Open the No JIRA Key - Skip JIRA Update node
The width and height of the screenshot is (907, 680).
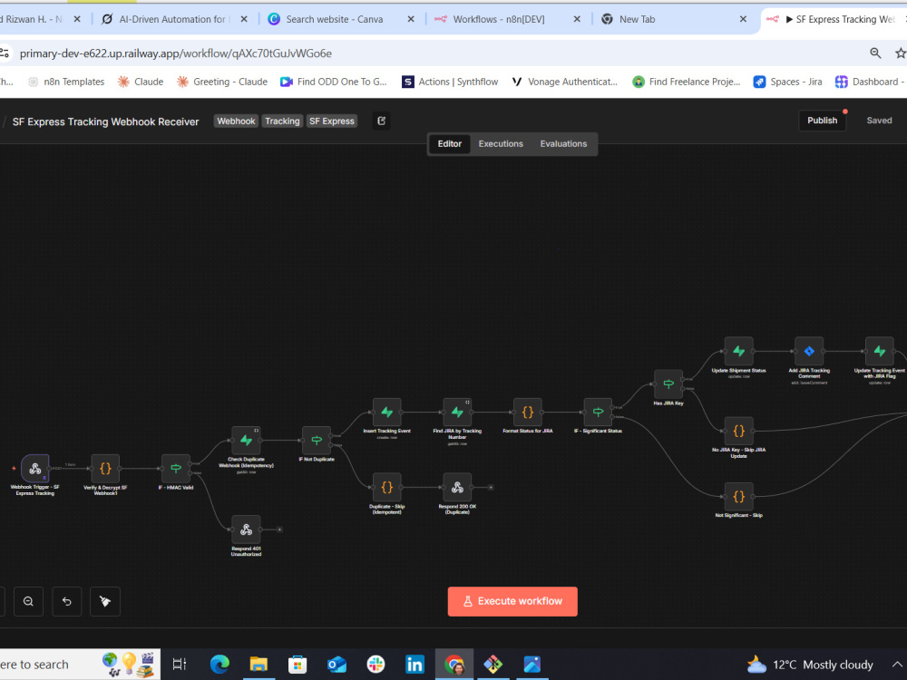click(738, 431)
